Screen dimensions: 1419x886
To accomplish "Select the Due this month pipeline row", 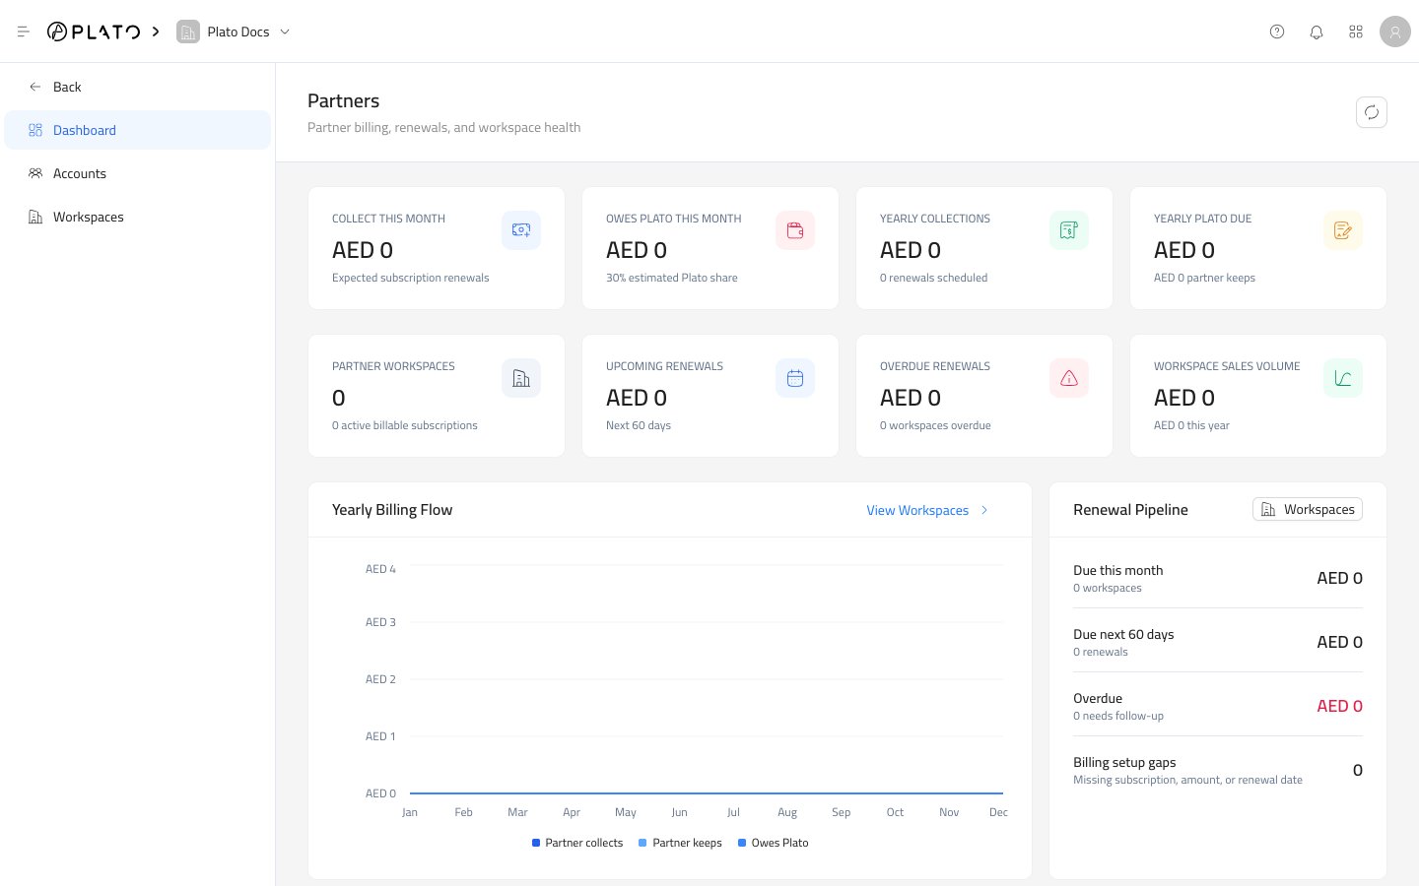I will (x=1218, y=578).
